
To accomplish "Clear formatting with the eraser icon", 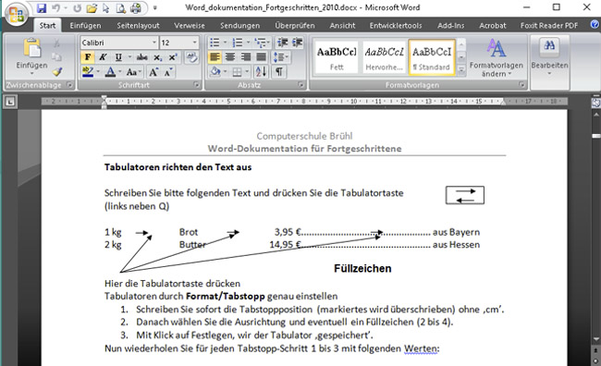I will [191, 57].
